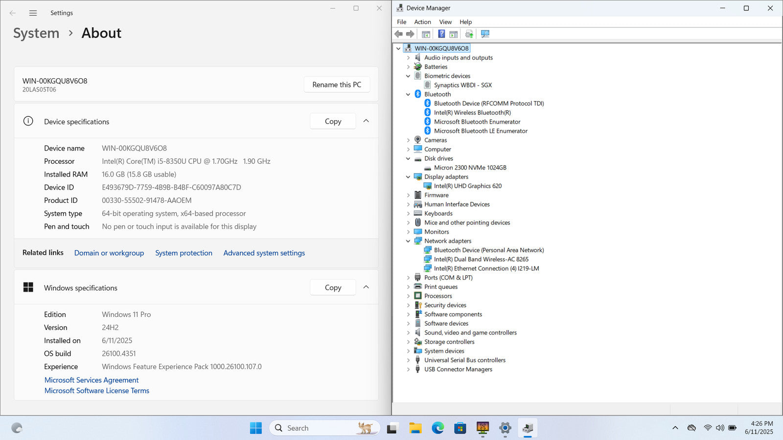Expand the Batteries category
This screenshot has height=440, width=783.
(408, 67)
